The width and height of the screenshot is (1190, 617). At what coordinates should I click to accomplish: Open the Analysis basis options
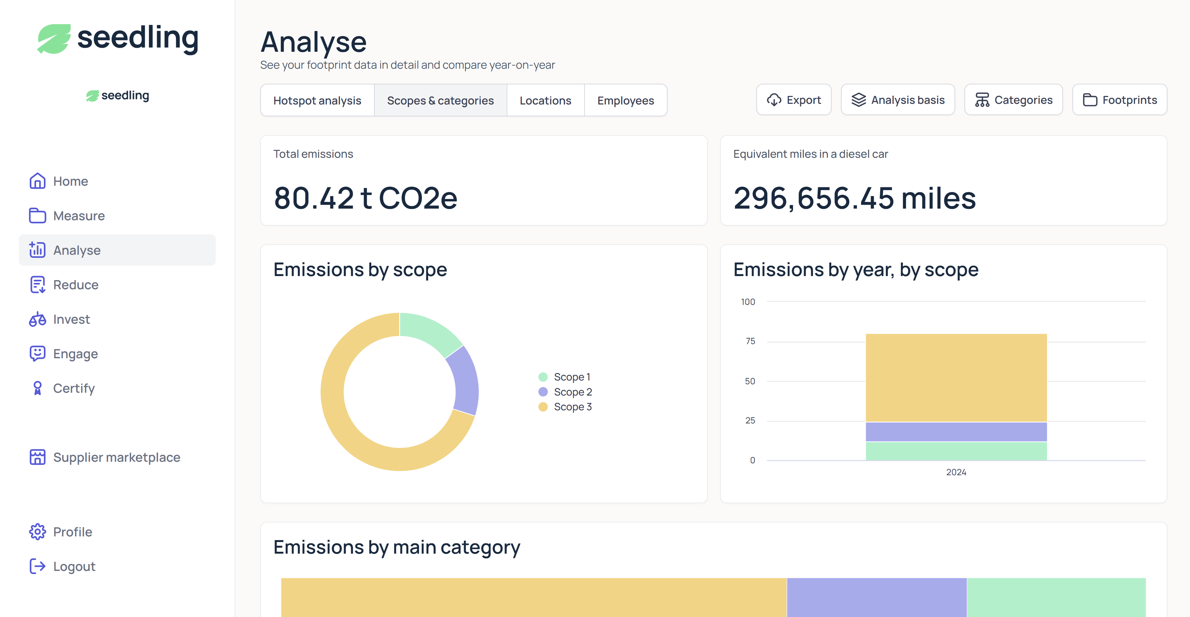point(897,100)
